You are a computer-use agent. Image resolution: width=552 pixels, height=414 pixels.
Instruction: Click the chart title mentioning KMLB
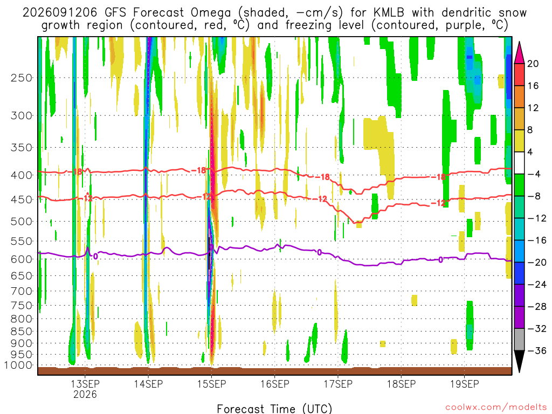(274, 19)
